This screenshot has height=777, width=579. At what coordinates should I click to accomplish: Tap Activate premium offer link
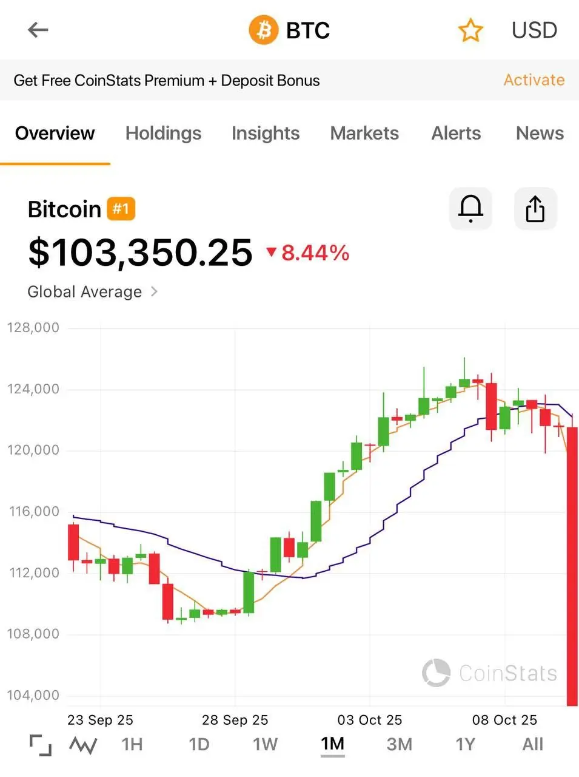tap(534, 80)
